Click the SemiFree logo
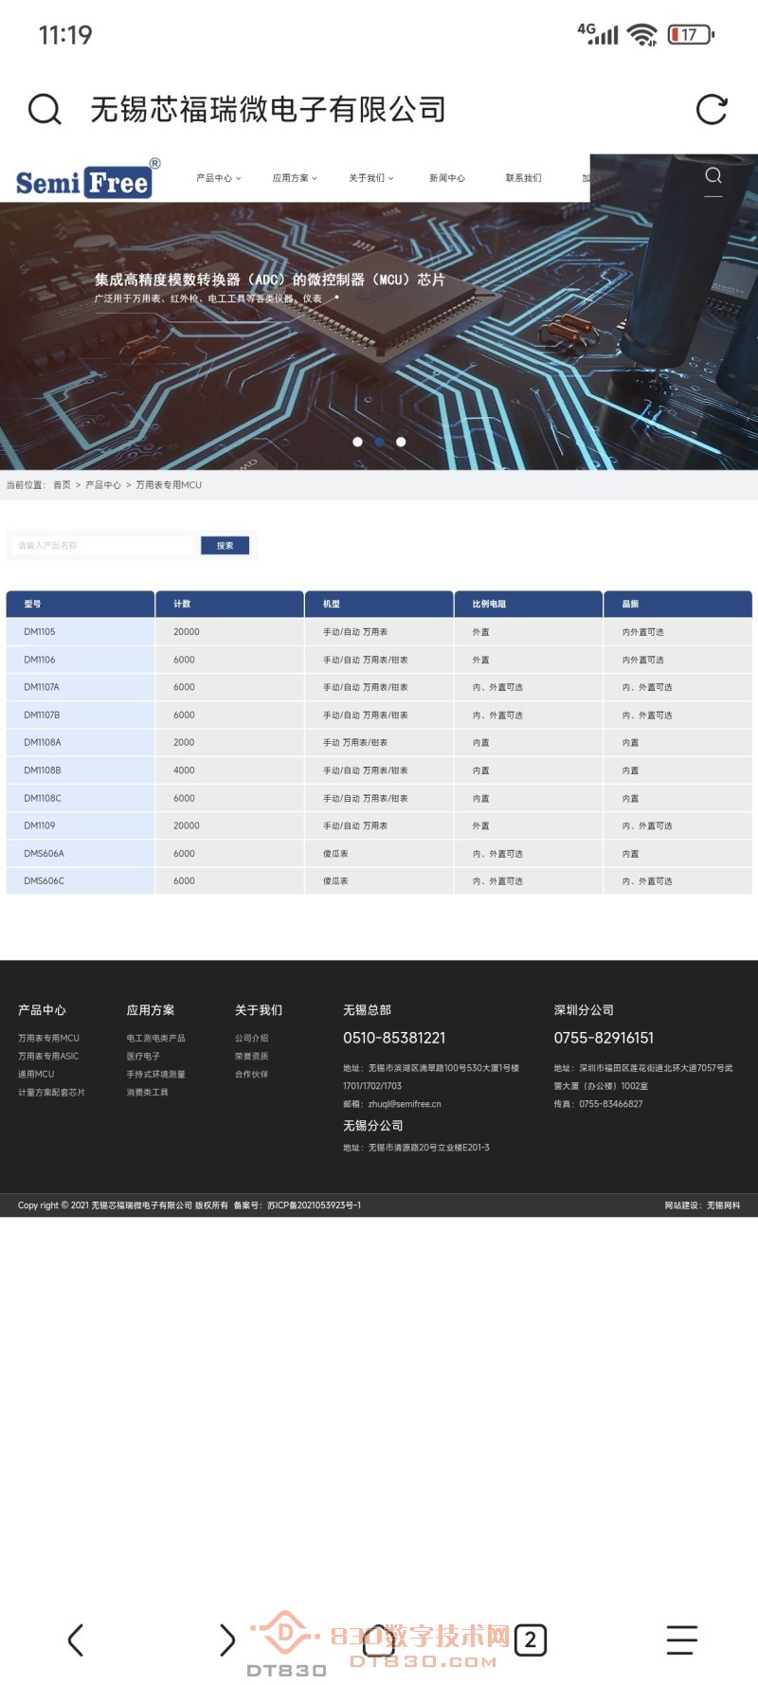Viewport: 758px width, 1685px height. [87, 178]
